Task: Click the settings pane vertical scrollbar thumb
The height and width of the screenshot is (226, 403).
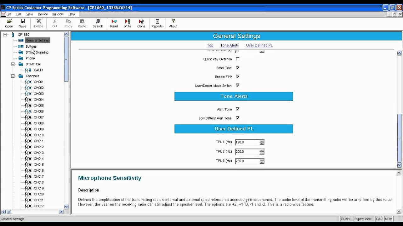Action: coord(400,137)
